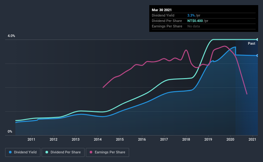Click the 2018 x-axis label
Screen dimensions: 263x162
point(186,139)
